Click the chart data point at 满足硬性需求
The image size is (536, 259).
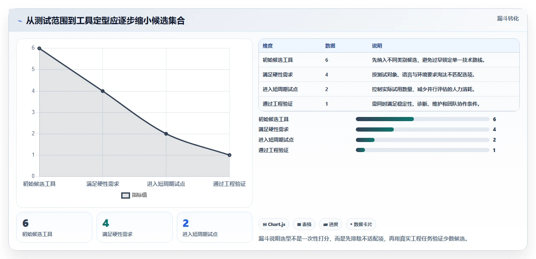pyautogui.click(x=103, y=91)
